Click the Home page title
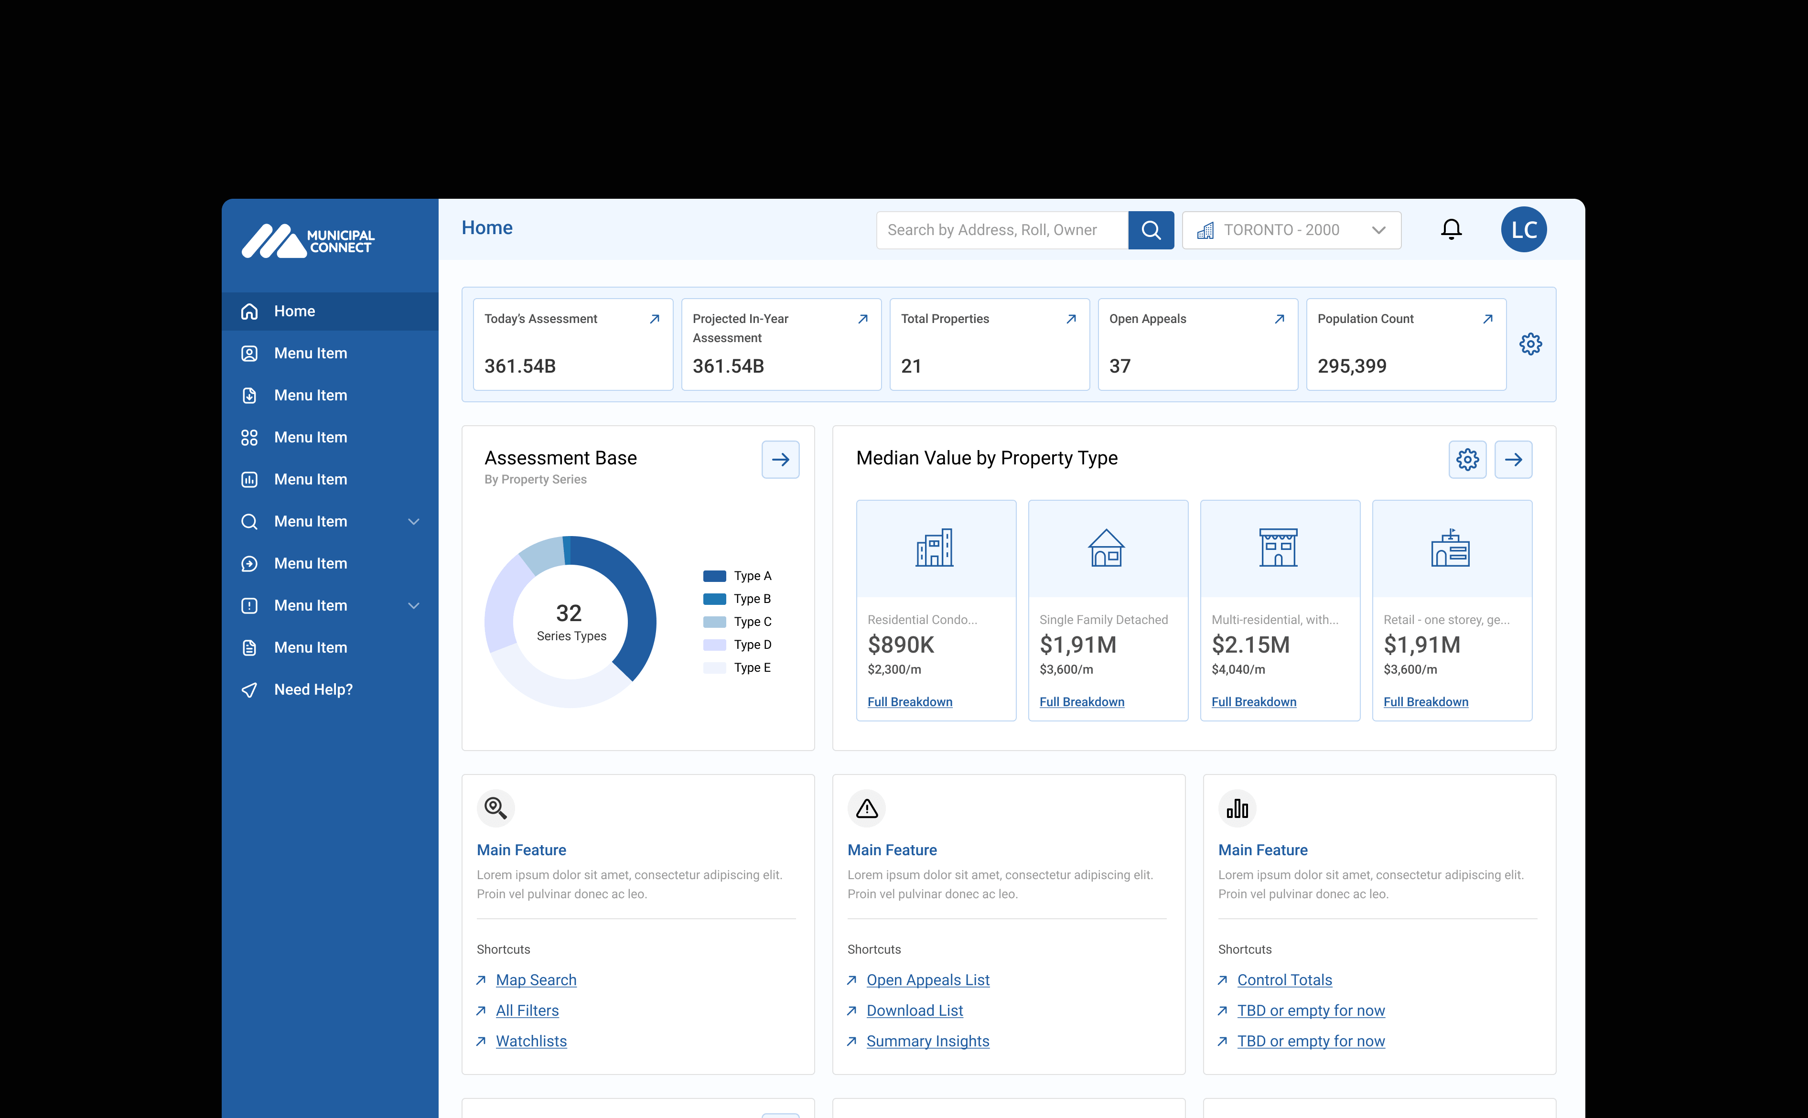This screenshot has width=1808, height=1118. point(486,228)
